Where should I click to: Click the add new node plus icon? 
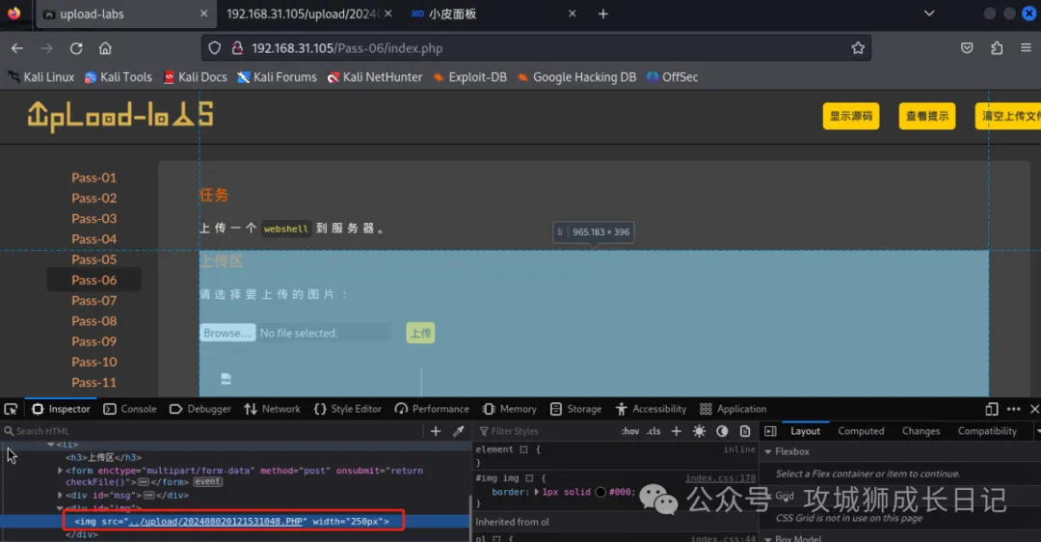click(436, 431)
